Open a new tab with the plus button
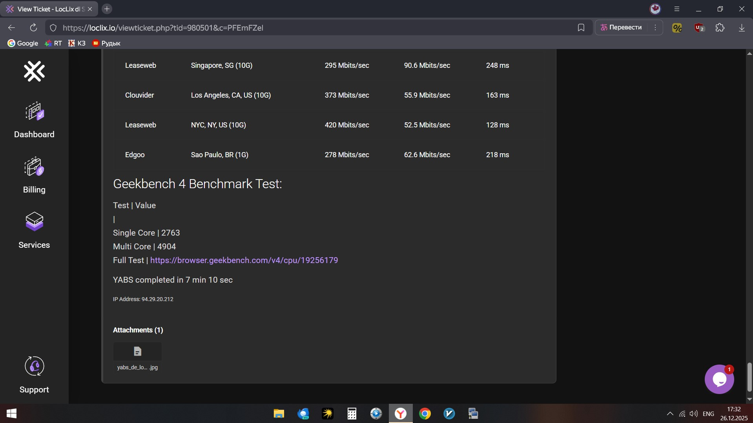Screen dimensions: 753x423 (x=107, y=9)
